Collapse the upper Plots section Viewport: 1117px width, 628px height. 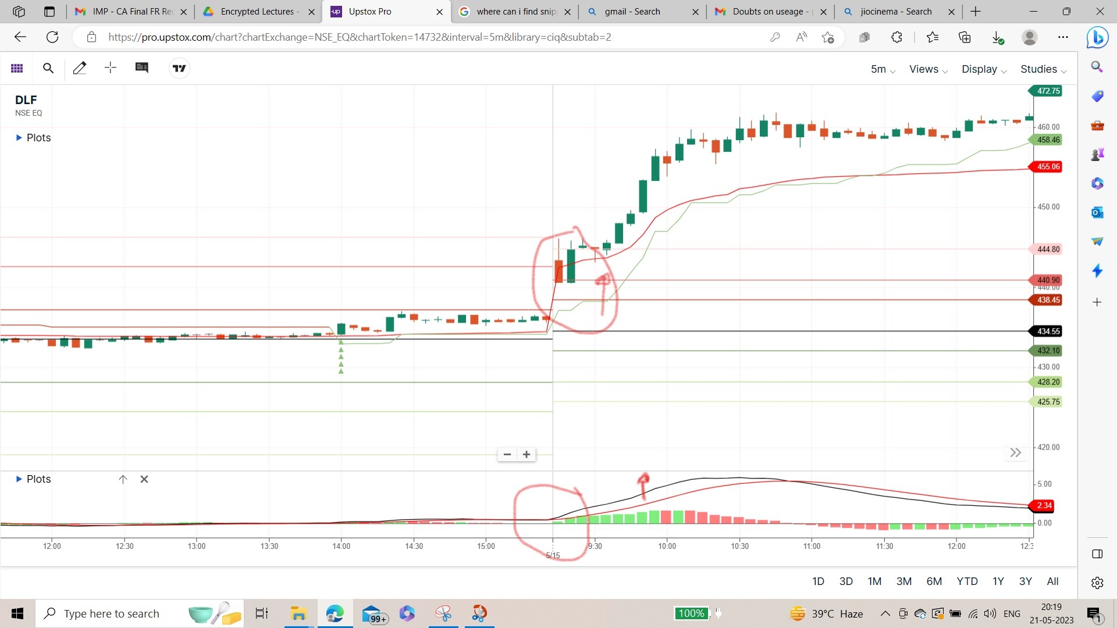coord(17,138)
